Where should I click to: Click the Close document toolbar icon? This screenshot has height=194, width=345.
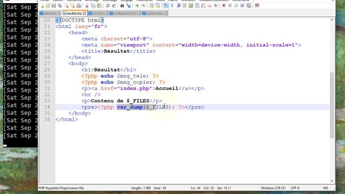66,6
